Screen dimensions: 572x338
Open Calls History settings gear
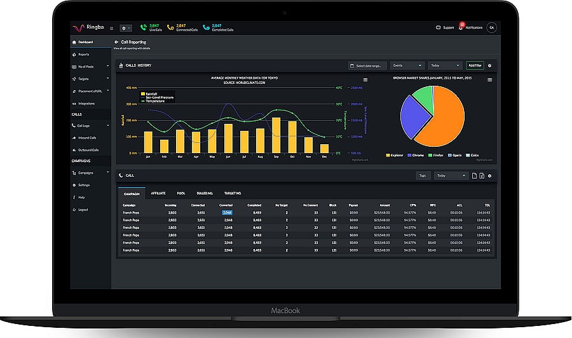[x=489, y=65]
